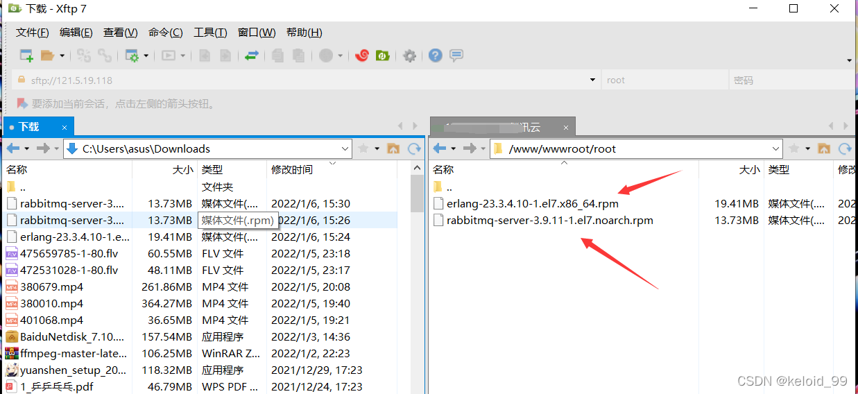Click the local pane home folder icon
The width and height of the screenshot is (858, 394).
point(393,148)
